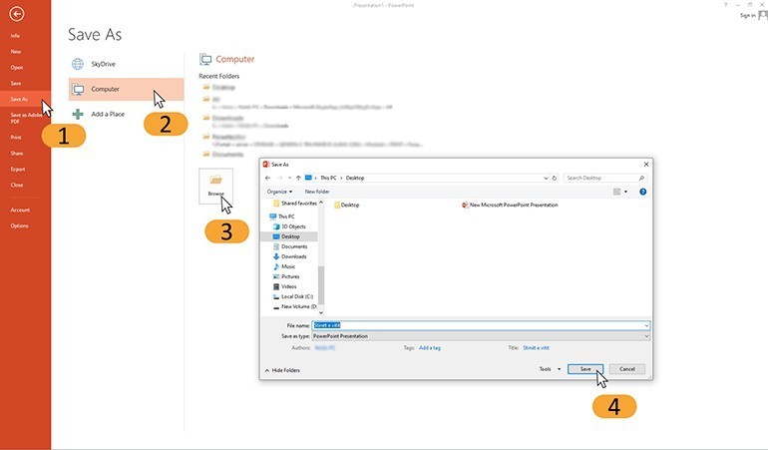Select Export in the sidebar

pyautogui.click(x=18, y=169)
